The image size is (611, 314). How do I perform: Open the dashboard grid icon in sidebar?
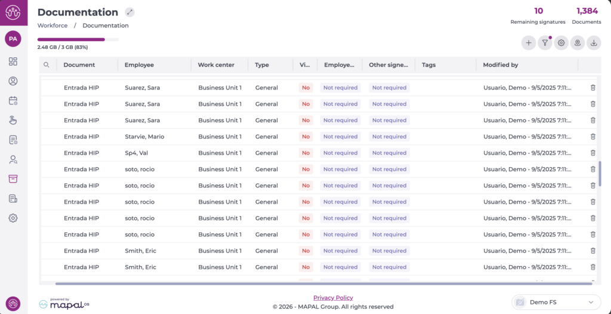pyautogui.click(x=13, y=61)
